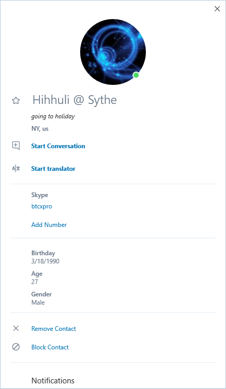Click the chat bubble plus icon
The height and width of the screenshot is (389, 226).
click(16, 146)
